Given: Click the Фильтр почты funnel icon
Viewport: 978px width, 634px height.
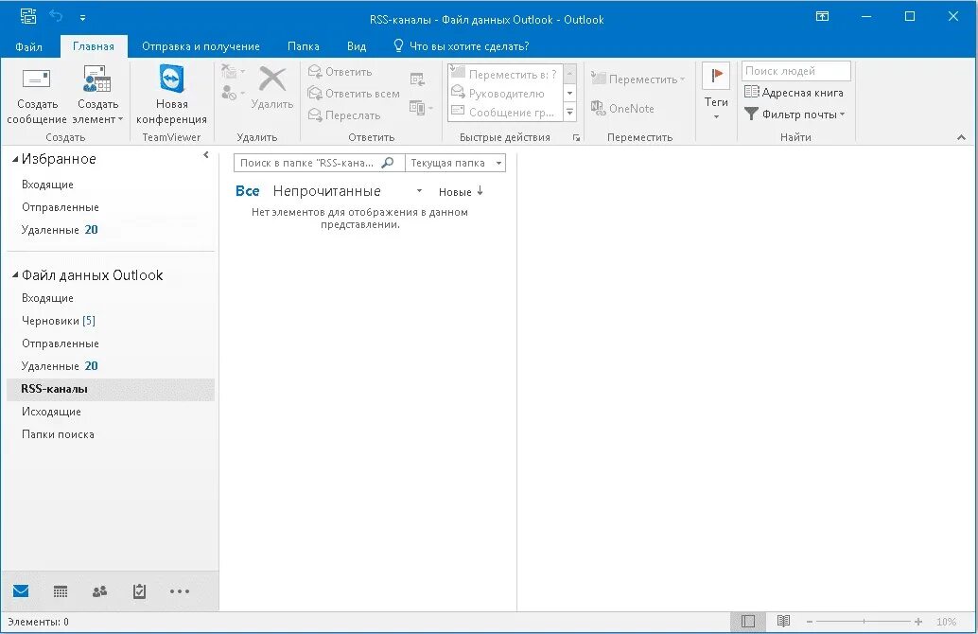Looking at the screenshot, I should 751,114.
